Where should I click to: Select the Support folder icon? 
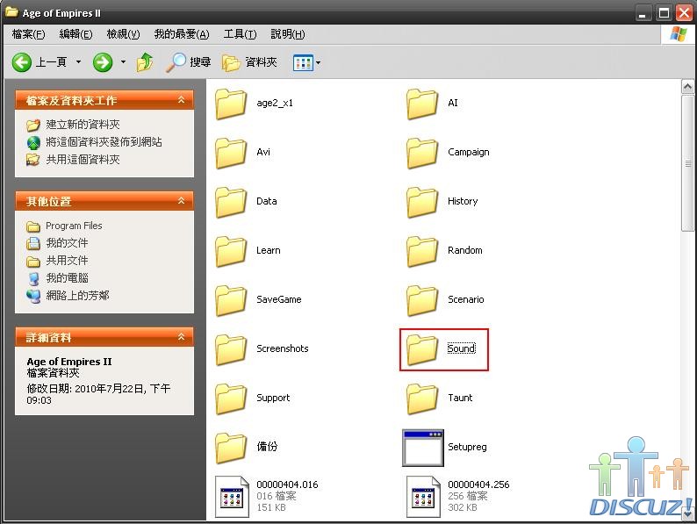[231, 398]
